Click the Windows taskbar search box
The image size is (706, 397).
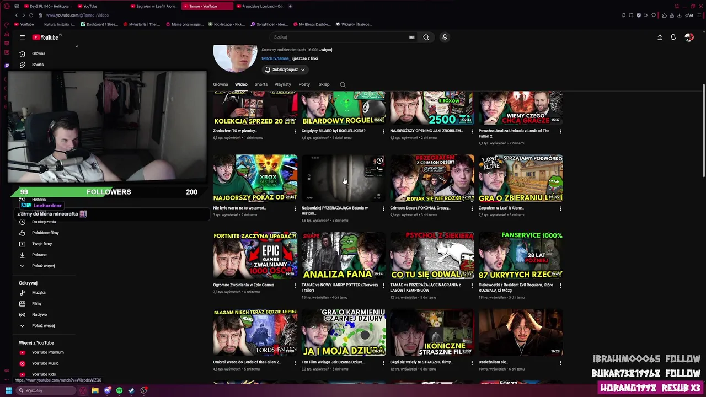(x=46, y=390)
